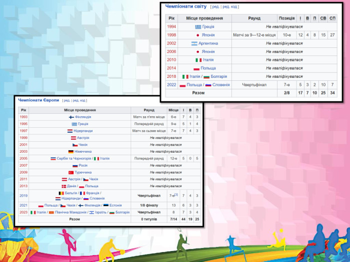Click the Estonia flag in the 2021 row

click(x=105, y=205)
